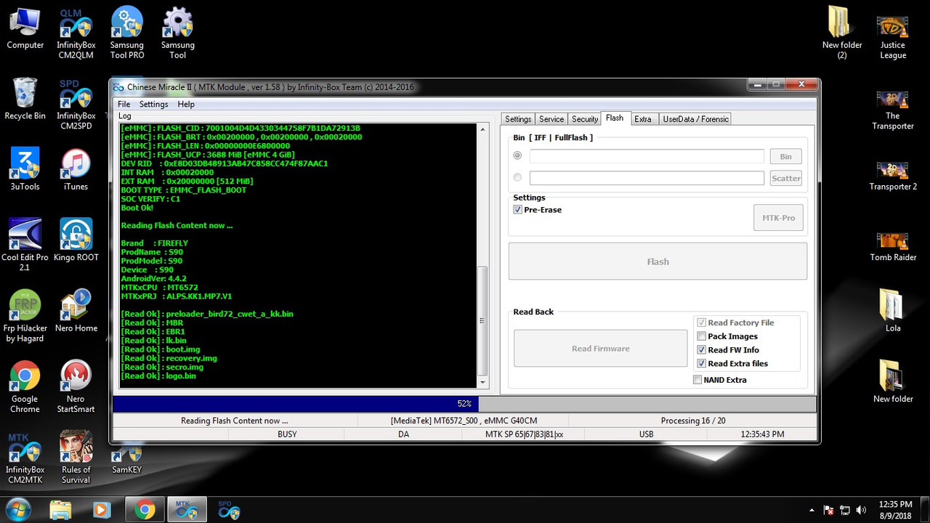Open Nero Home shortcut
The width and height of the screenshot is (930, 523).
pyautogui.click(x=76, y=310)
